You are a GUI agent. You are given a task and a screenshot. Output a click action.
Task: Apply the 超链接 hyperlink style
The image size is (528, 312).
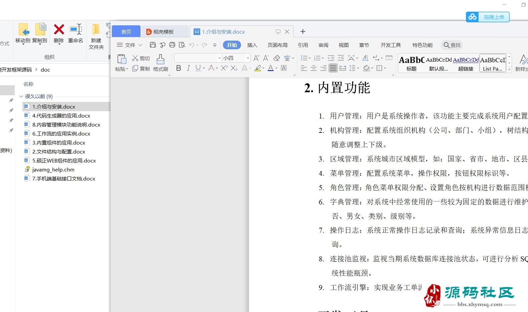point(466,63)
